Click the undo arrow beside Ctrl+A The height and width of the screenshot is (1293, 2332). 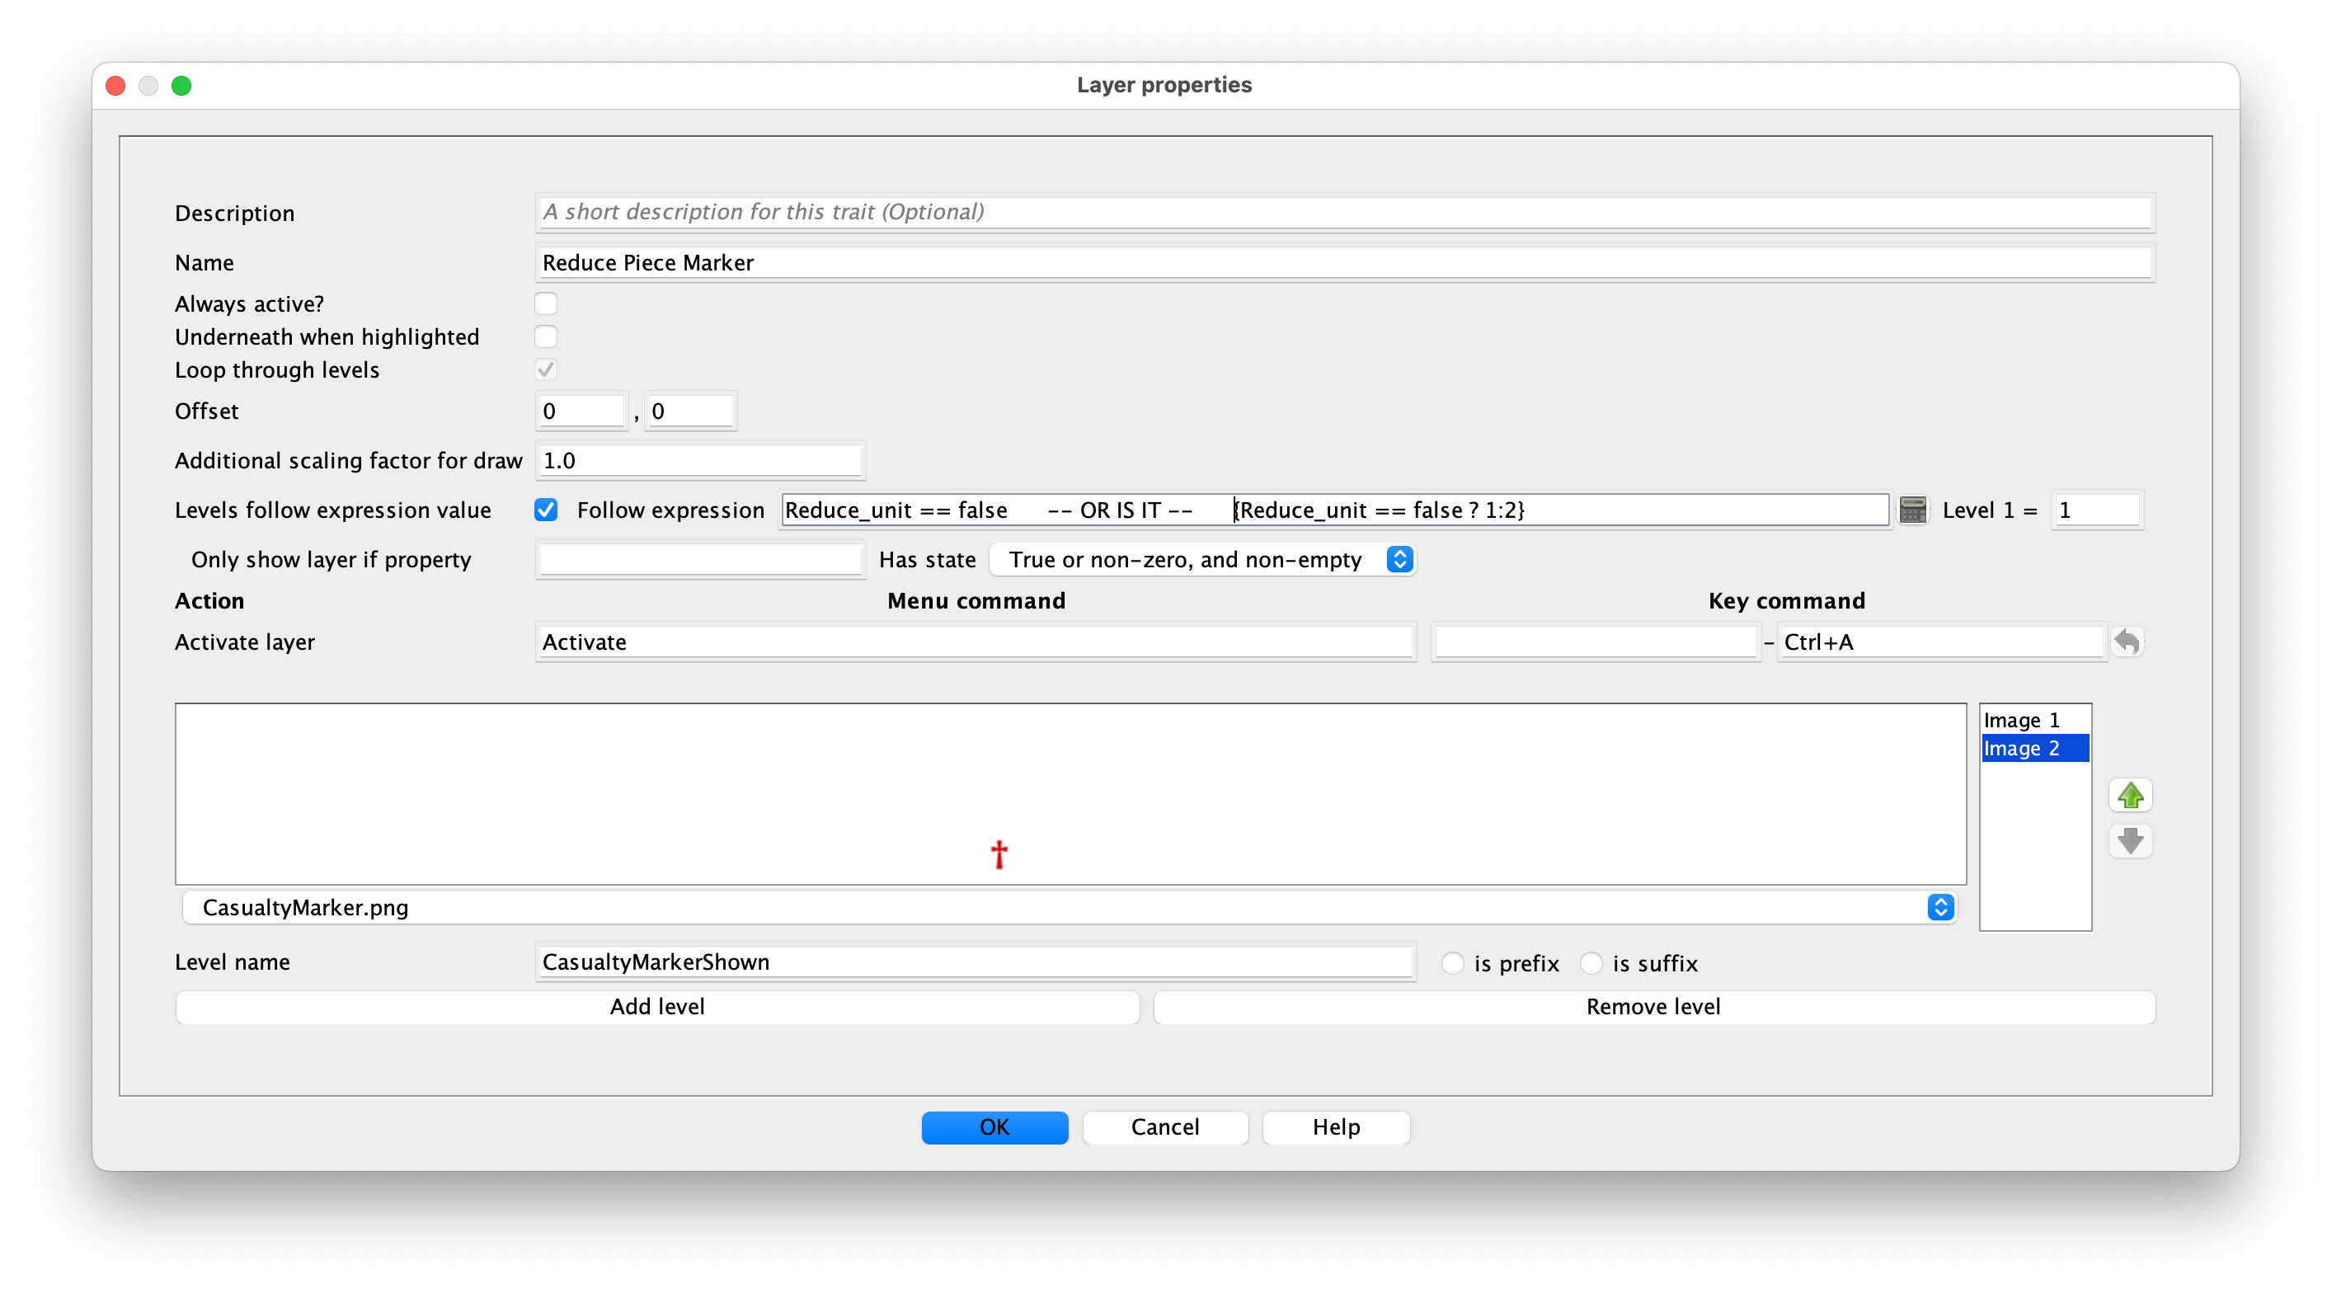coord(2127,642)
